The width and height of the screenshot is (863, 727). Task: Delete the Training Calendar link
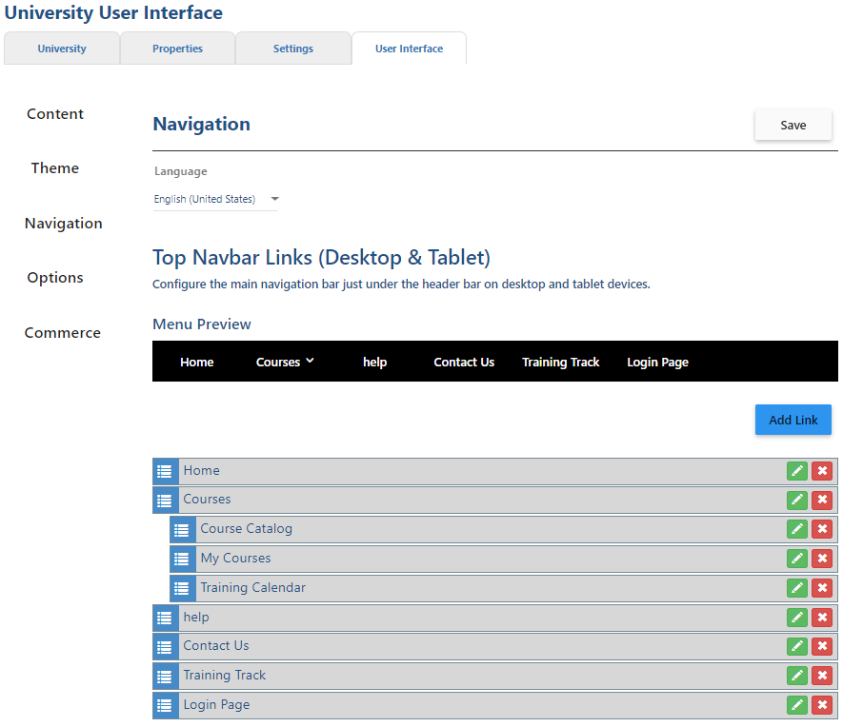point(822,588)
